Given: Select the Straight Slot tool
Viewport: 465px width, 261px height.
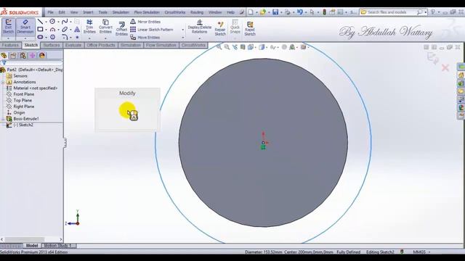Looking at the screenshot, I should tap(41, 37).
